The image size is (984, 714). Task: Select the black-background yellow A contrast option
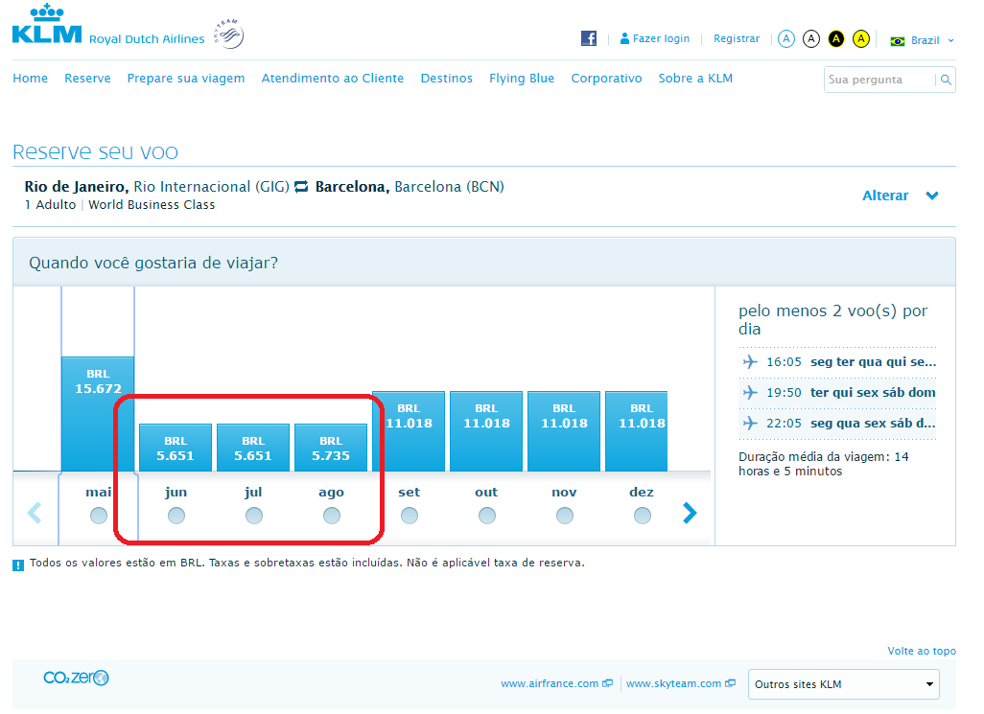pyautogui.click(x=836, y=39)
